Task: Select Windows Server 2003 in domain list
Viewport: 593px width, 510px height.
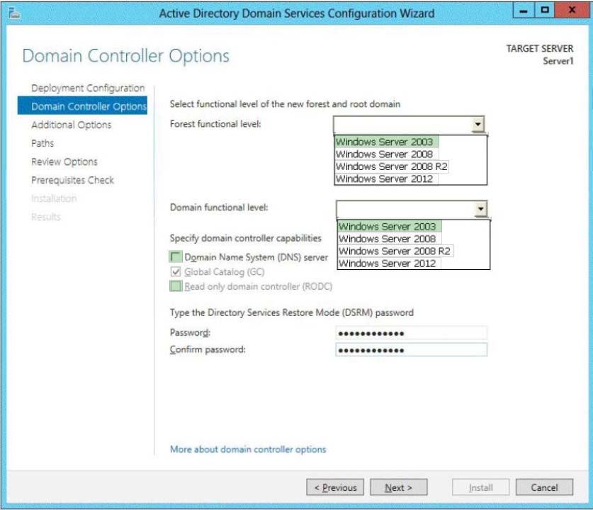Action: pyautogui.click(x=387, y=226)
